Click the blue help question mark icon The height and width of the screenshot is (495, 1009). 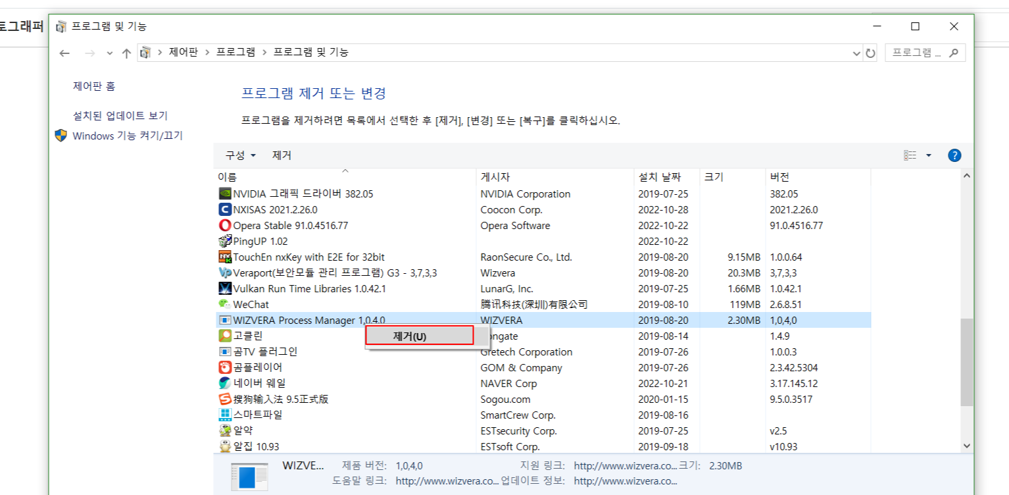pos(954,156)
